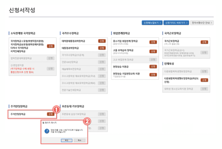The image size is (222, 149).
Task: Click 신청 next to 법학전문대학원장학금
Action: point(51,58)
